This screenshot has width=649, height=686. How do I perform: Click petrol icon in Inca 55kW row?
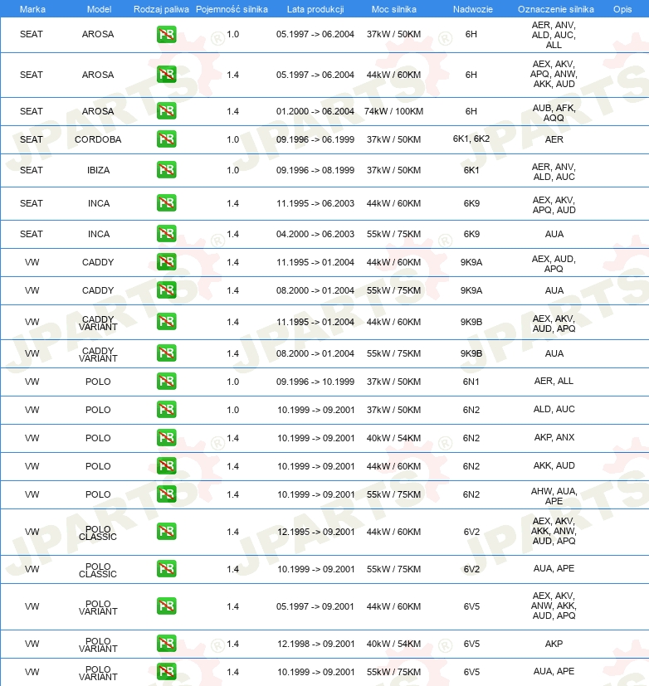click(166, 234)
